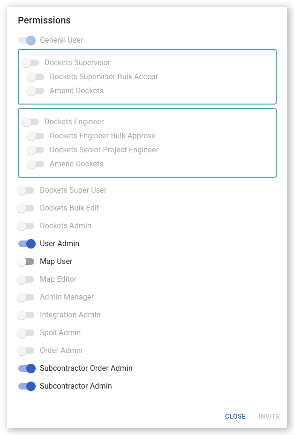294x435 pixels.
Task: Switch on the Dockets Engineer permission
Action: pos(30,122)
